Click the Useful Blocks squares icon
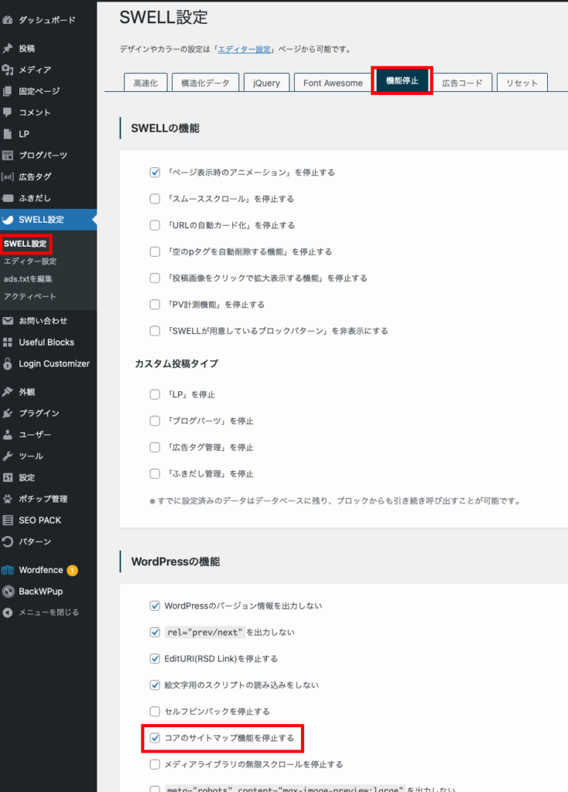Viewport: 568px width, 792px height. coord(8,343)
